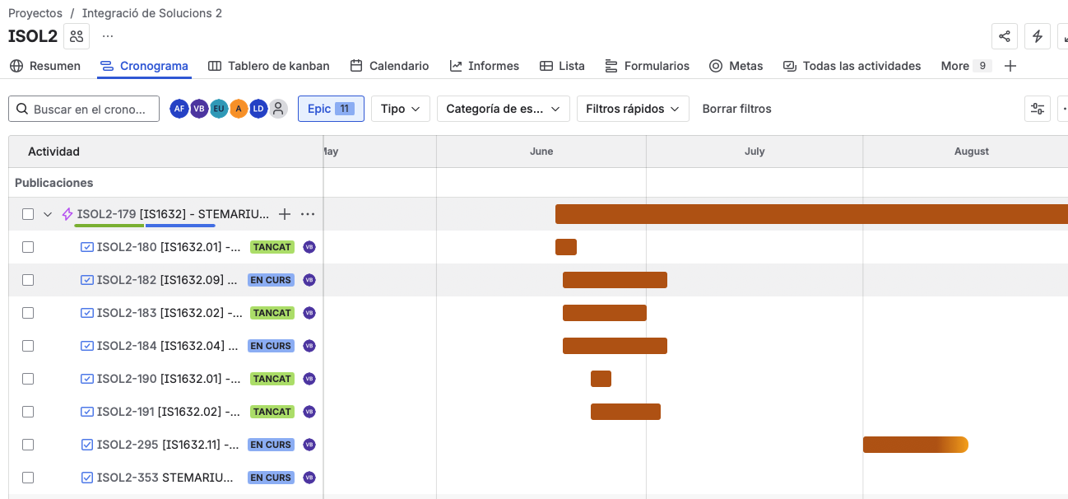Open the Tipo filter dropdown
Image resolution: width=1068 pixels, height=499 pixels.
[x=400, y=109]
